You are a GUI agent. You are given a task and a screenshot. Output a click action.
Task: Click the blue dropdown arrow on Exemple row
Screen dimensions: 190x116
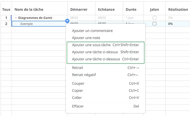pos(67,21)
